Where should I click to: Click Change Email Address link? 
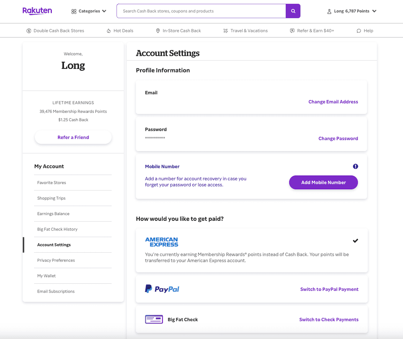(x=333, y=102)
